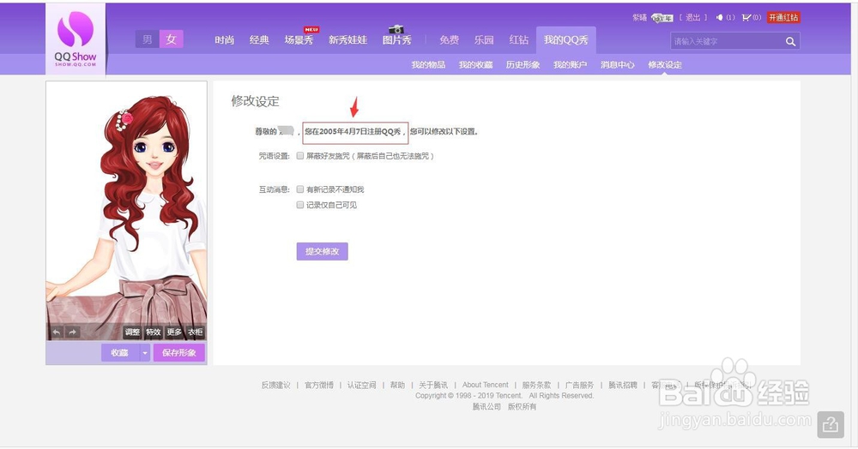Open the shopping cart icon
The height and width of the screenshot is (449, 858).
(746, 17)
